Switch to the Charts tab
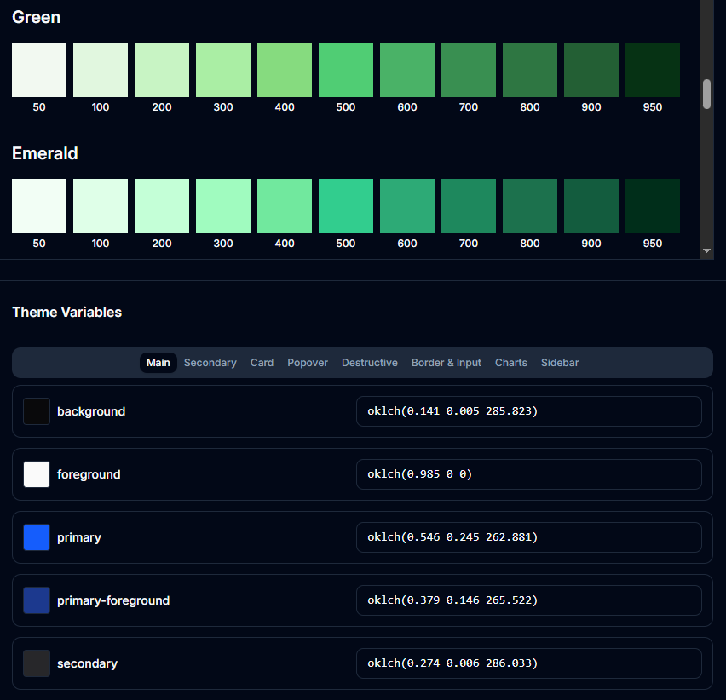The image size is (726, 700). tap(511, 363)
